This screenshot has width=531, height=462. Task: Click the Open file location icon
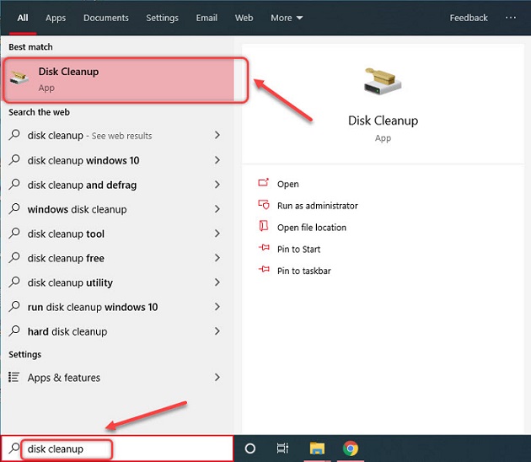tap(264, 226)
